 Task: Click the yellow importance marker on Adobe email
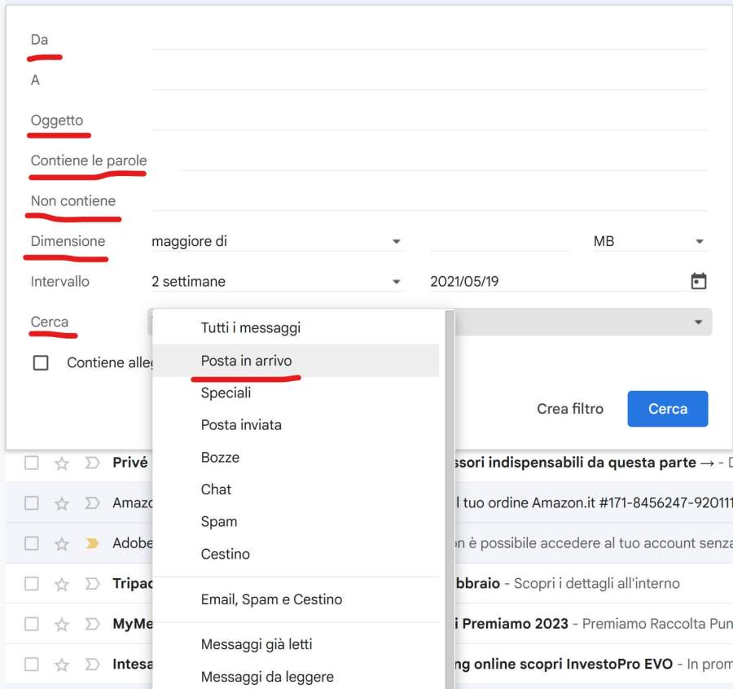point(93,543)
